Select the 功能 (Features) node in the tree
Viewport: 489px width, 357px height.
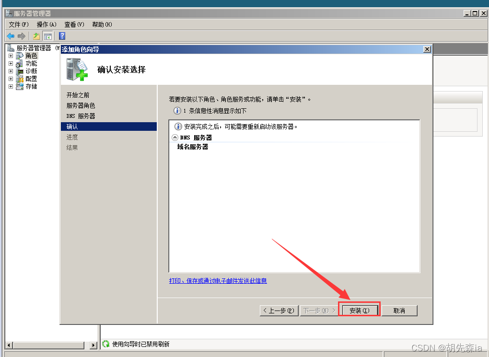(31, 63)
